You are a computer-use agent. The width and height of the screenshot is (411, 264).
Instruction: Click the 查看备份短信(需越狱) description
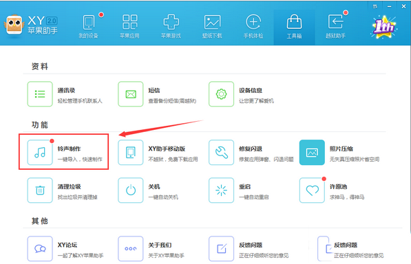(x=172, y=101)
